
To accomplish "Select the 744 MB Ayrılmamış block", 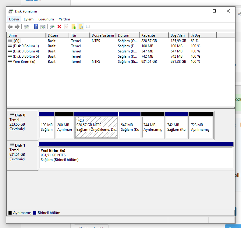I will 153,126.
